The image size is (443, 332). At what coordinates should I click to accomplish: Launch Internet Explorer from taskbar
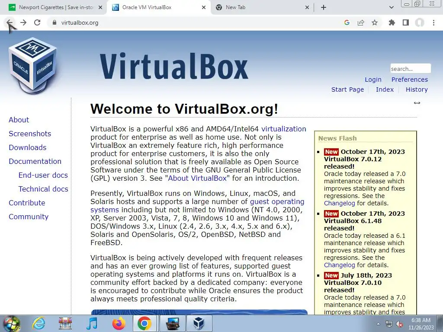39,323
